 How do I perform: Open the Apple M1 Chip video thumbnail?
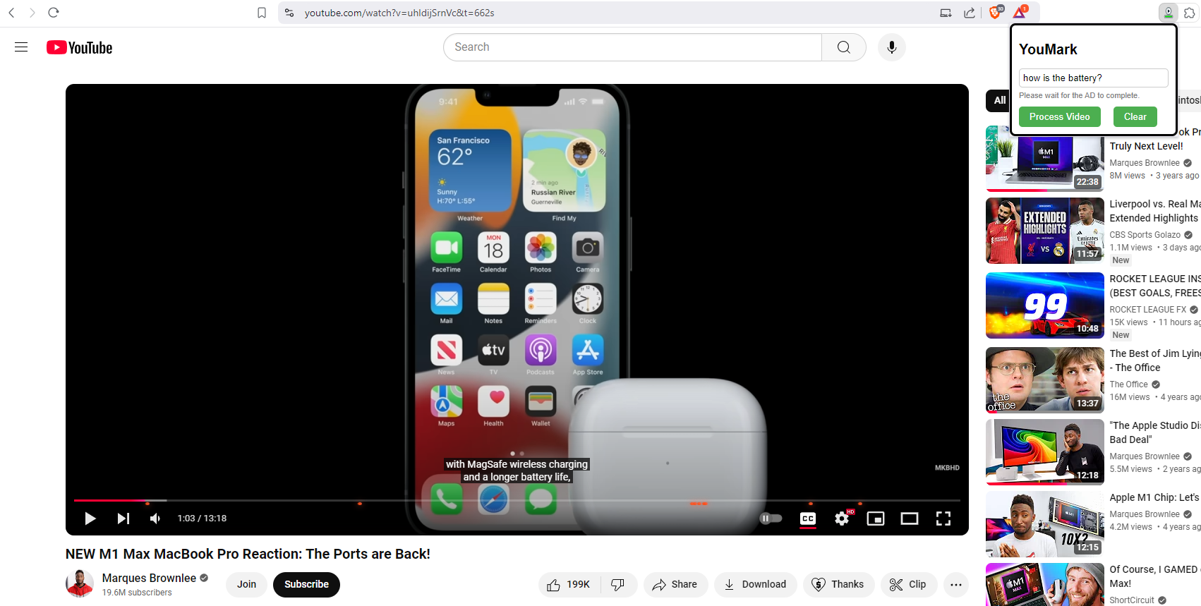(x=1044, y=524)
